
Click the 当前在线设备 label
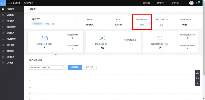click(x=72, y=35)
